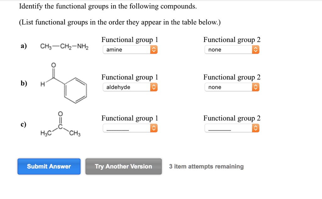Image resolution: width=322 pixels, height=199 pixels.
Task: Click the orange arrows on part a's "none" selector
Action: pos(256,50)
